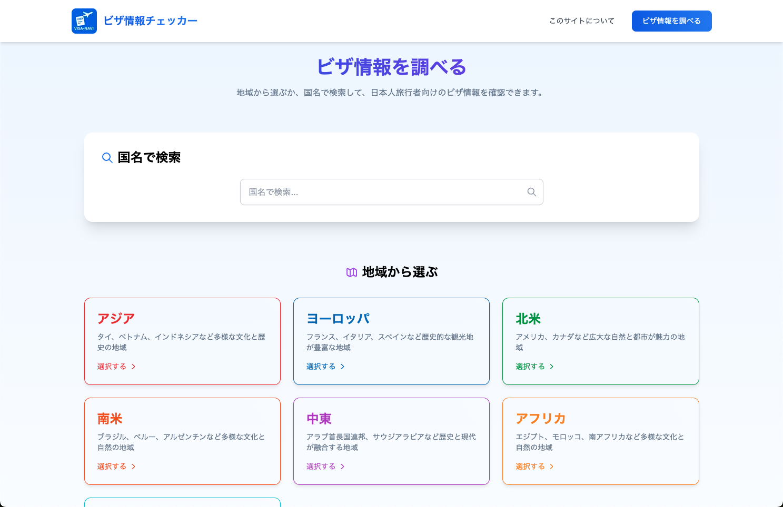This screenshot has width=783, height=507.
Task: Choose 選択する under 中東 region
Action: [x=321, y=467]
